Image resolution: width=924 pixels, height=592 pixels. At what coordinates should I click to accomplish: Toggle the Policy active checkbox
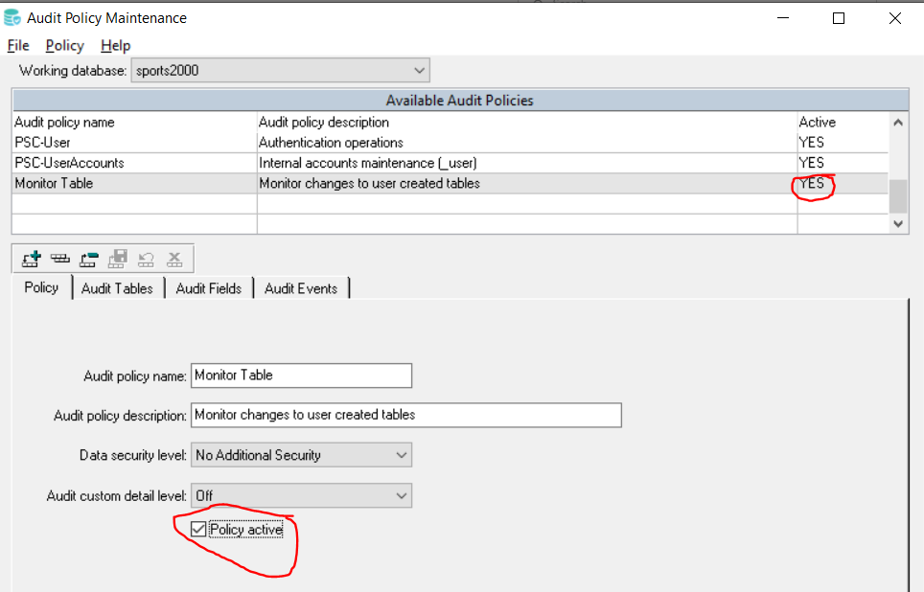[x=198, y=529]
